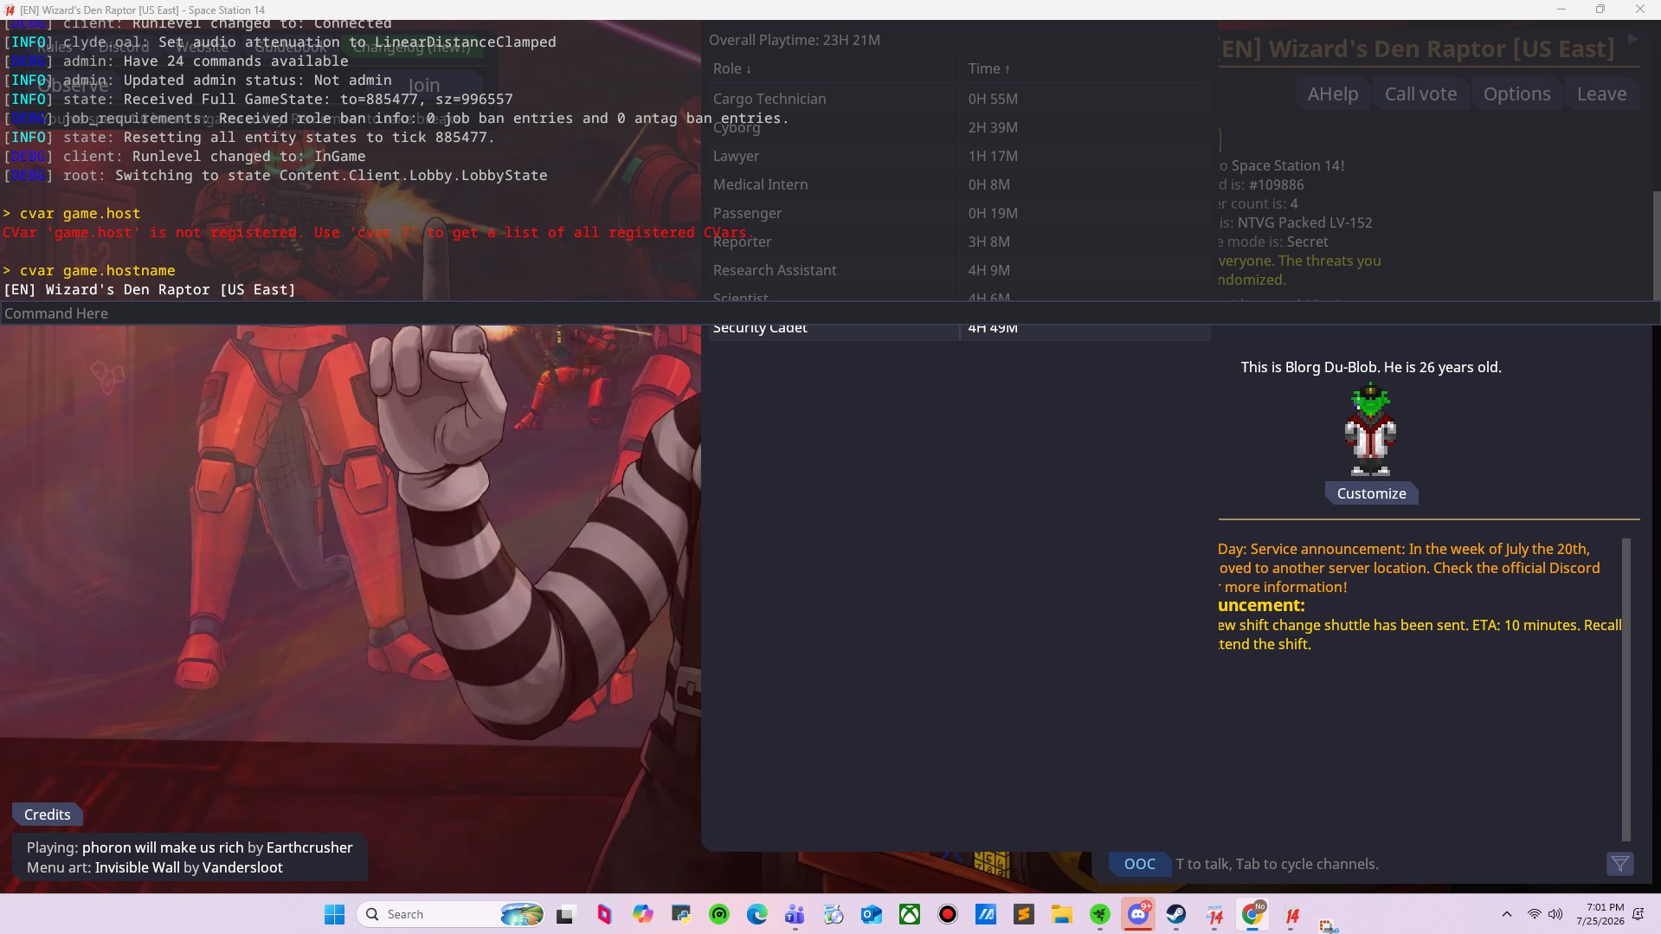Screen dimensions: 1661x934
Task: Open Task View on the taskbar
Action: click(565, 914)
